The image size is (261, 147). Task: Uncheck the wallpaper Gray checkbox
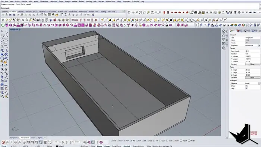tap(246, 88)
